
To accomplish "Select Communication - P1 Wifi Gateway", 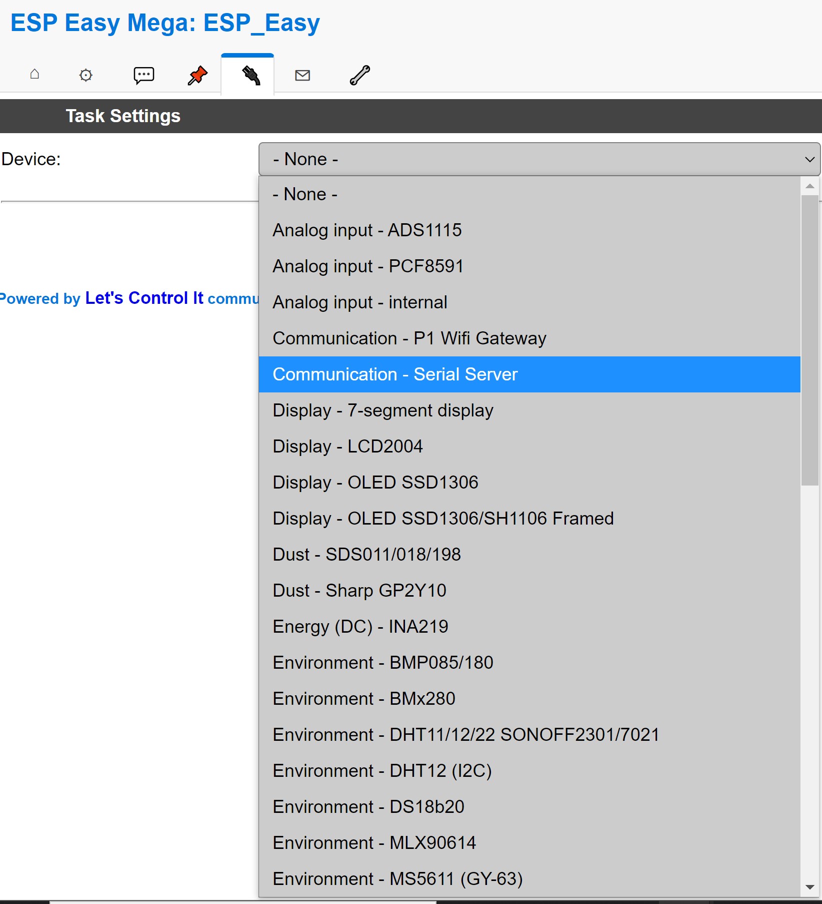I will click(x=529, y=338).
